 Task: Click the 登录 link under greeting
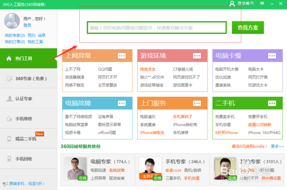tap(27, 25)
